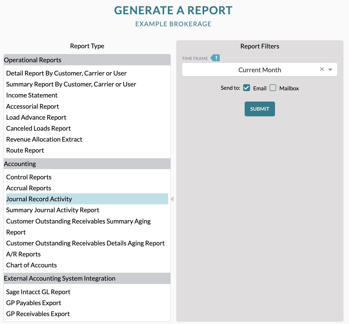
Task: Choose the Canceled Loads Report
Action: [x=38, y=128]
